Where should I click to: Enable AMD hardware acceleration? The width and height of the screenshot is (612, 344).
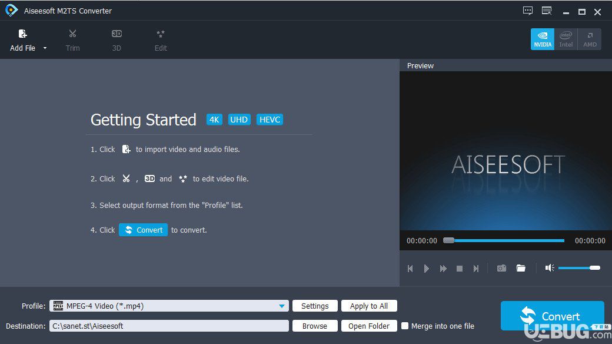(x=590, y=39)
